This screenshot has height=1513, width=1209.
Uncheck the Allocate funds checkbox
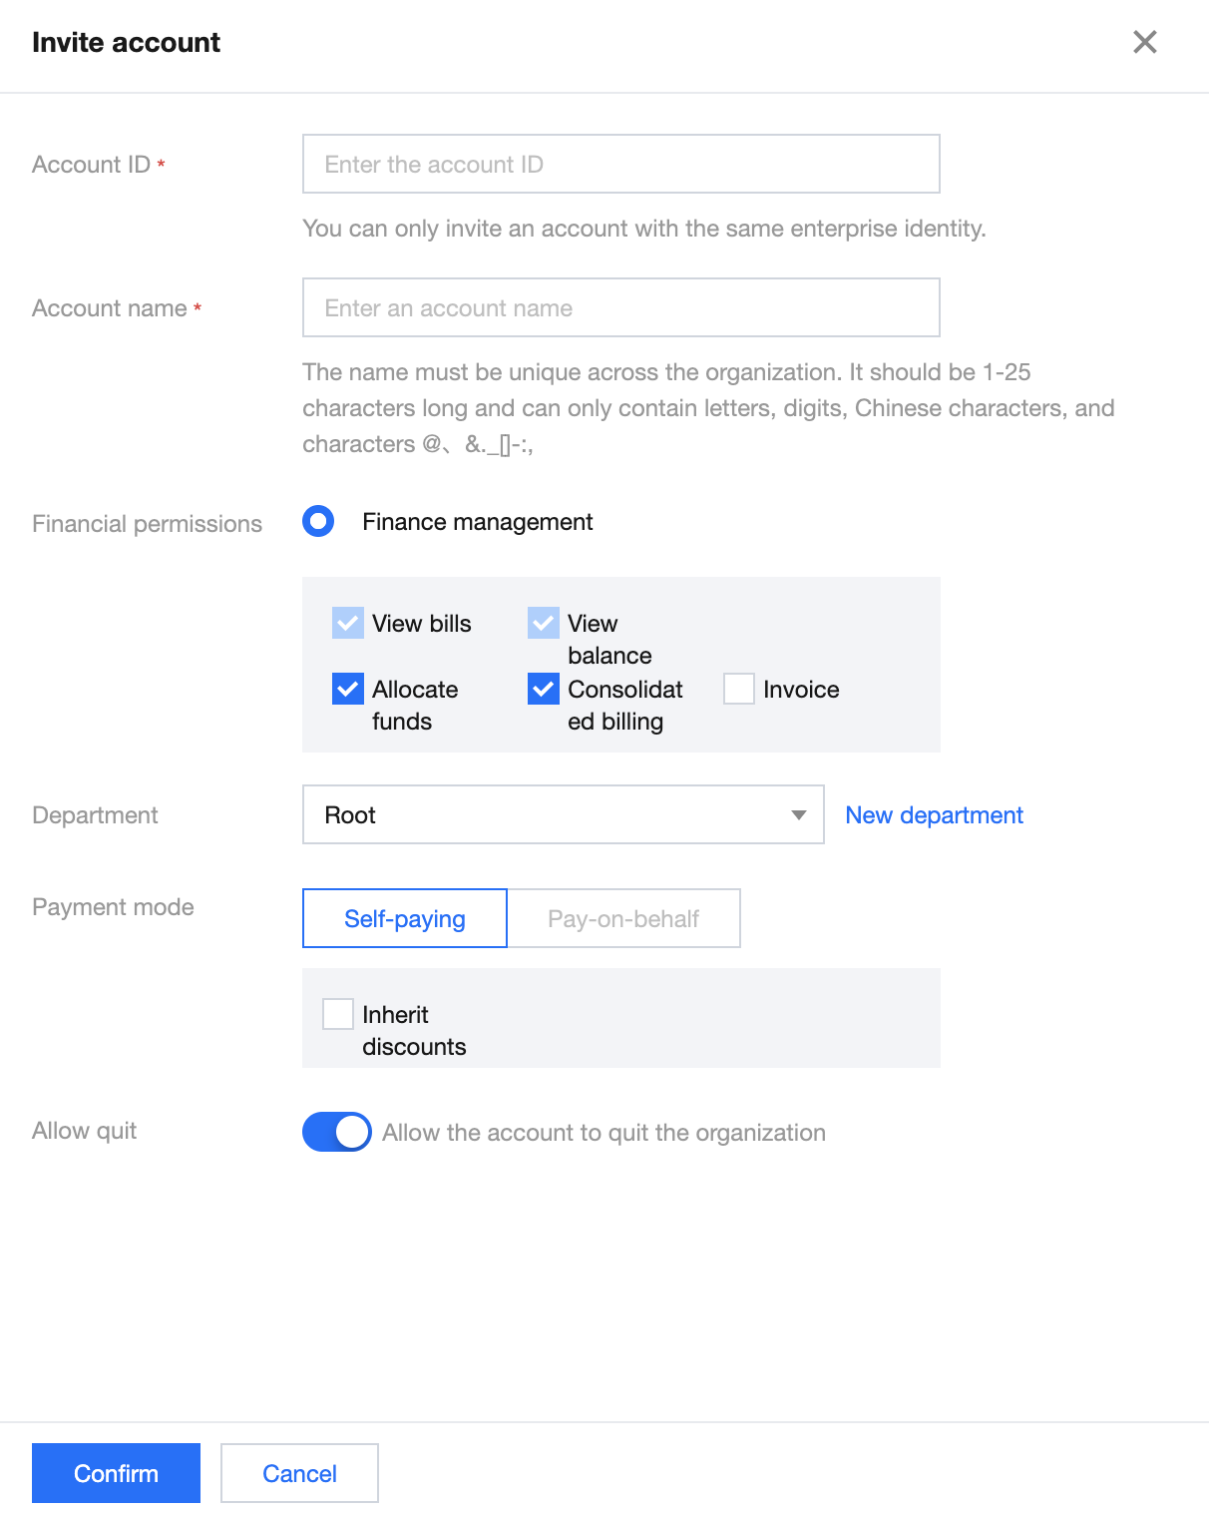[348, 689]
